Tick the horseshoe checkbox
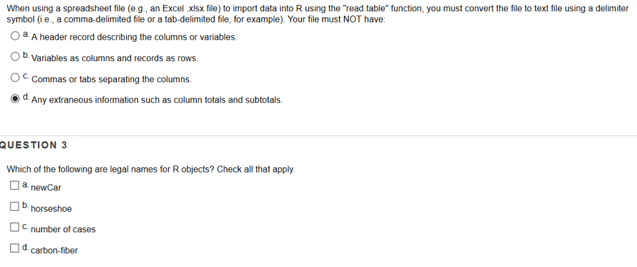Viewport: 637px width, 267px height. click(x=15, y=207)
